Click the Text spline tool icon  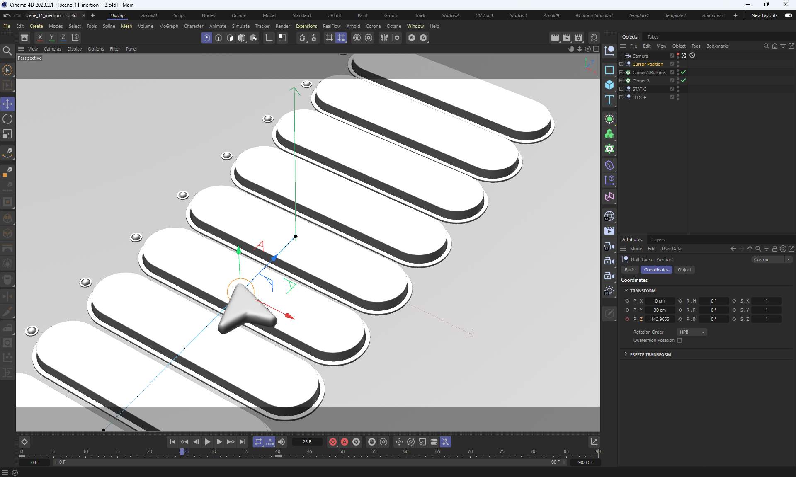(609, 100)
